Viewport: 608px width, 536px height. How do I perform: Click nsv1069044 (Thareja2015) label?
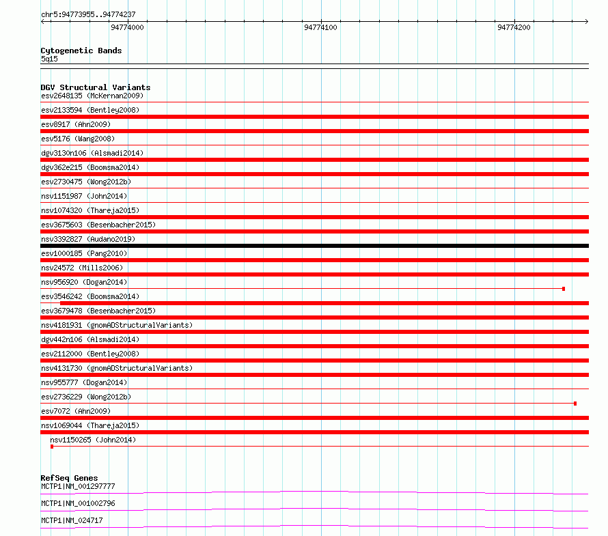pyautogui.click(x=90, y=425)
